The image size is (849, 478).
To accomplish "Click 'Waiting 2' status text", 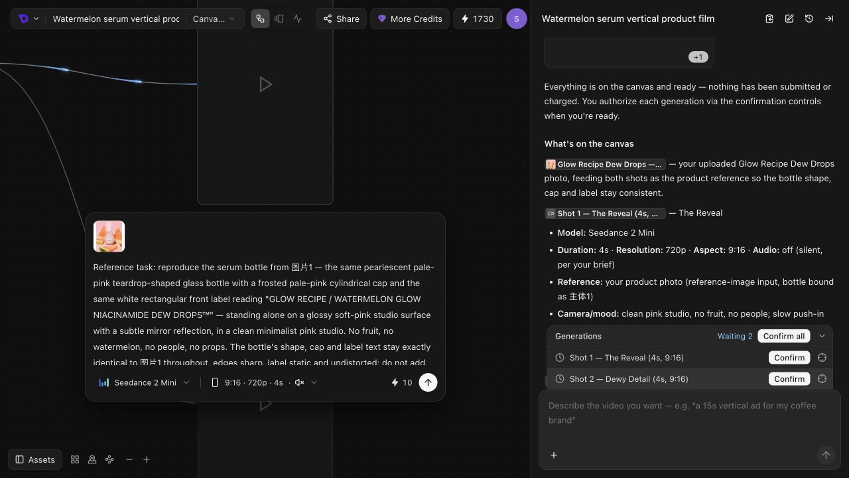I will (735, 336).
